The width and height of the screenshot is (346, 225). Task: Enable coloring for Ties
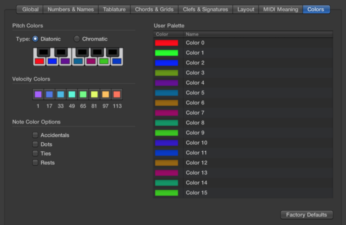point(35,153)
